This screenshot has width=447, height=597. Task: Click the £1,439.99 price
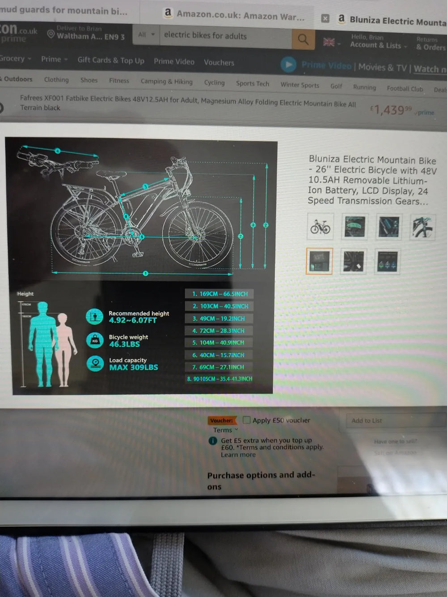tap(391, 109)
